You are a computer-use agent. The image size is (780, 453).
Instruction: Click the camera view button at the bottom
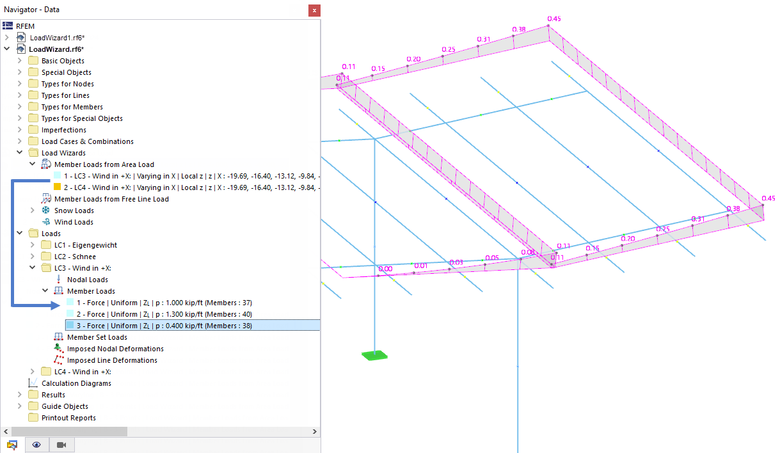point(61,444)
